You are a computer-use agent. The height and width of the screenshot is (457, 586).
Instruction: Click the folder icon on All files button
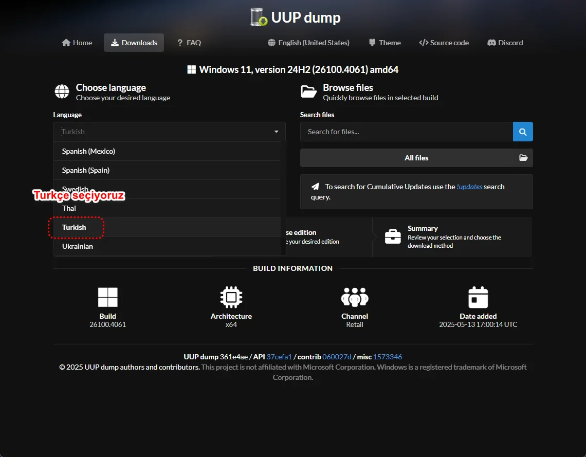click(523, 158)
